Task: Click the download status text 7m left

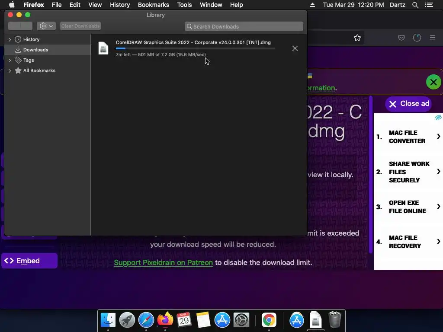Action: click(161, 54)
